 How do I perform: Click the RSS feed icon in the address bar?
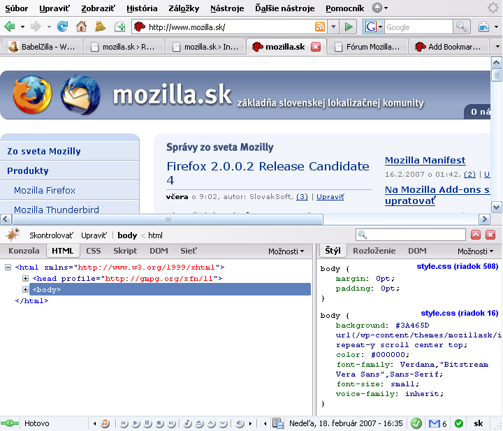[320, 27]
